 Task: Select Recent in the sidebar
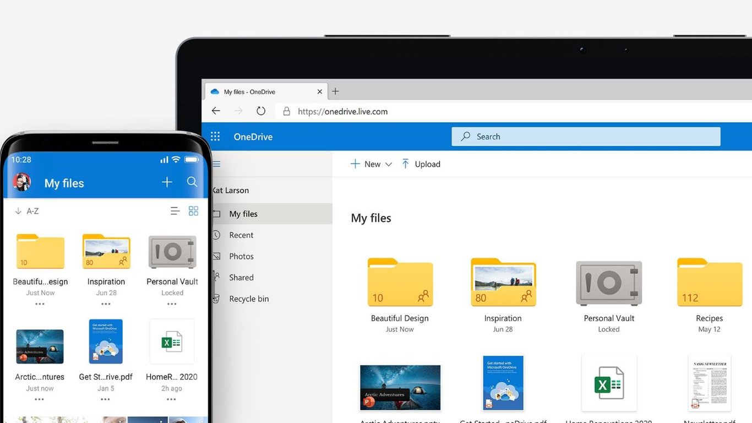pos(241,235)
